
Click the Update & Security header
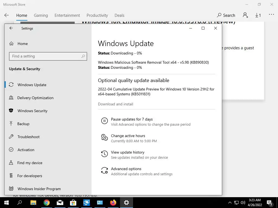tap(25, 69)
